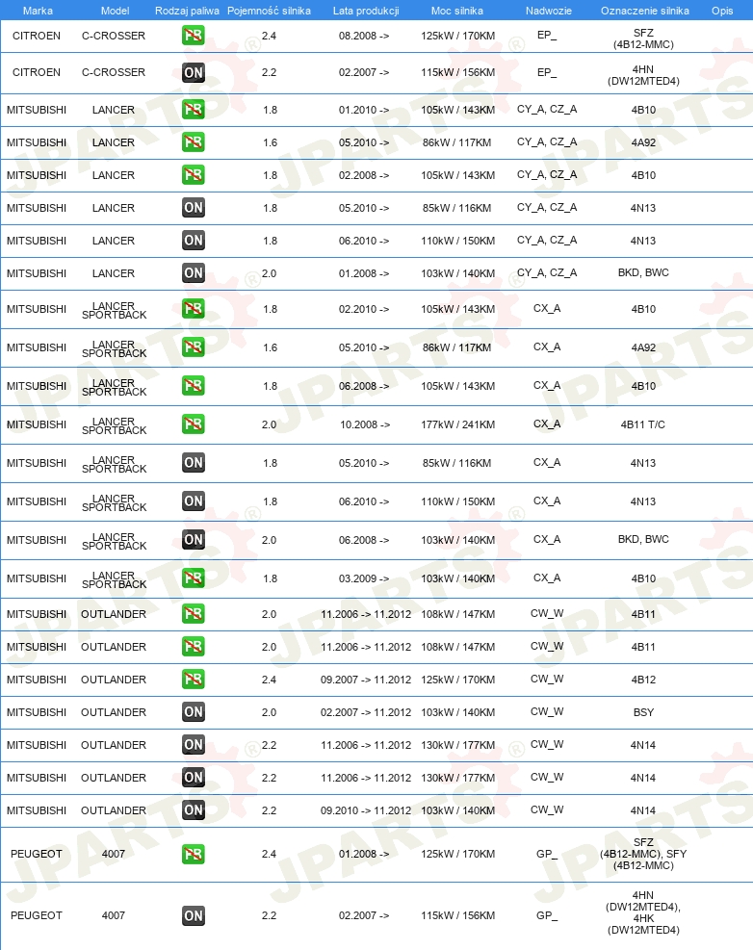The image size is (753, 950).
Task: Click the Pojemność silnika column header
Action: [x=269, y=11]
